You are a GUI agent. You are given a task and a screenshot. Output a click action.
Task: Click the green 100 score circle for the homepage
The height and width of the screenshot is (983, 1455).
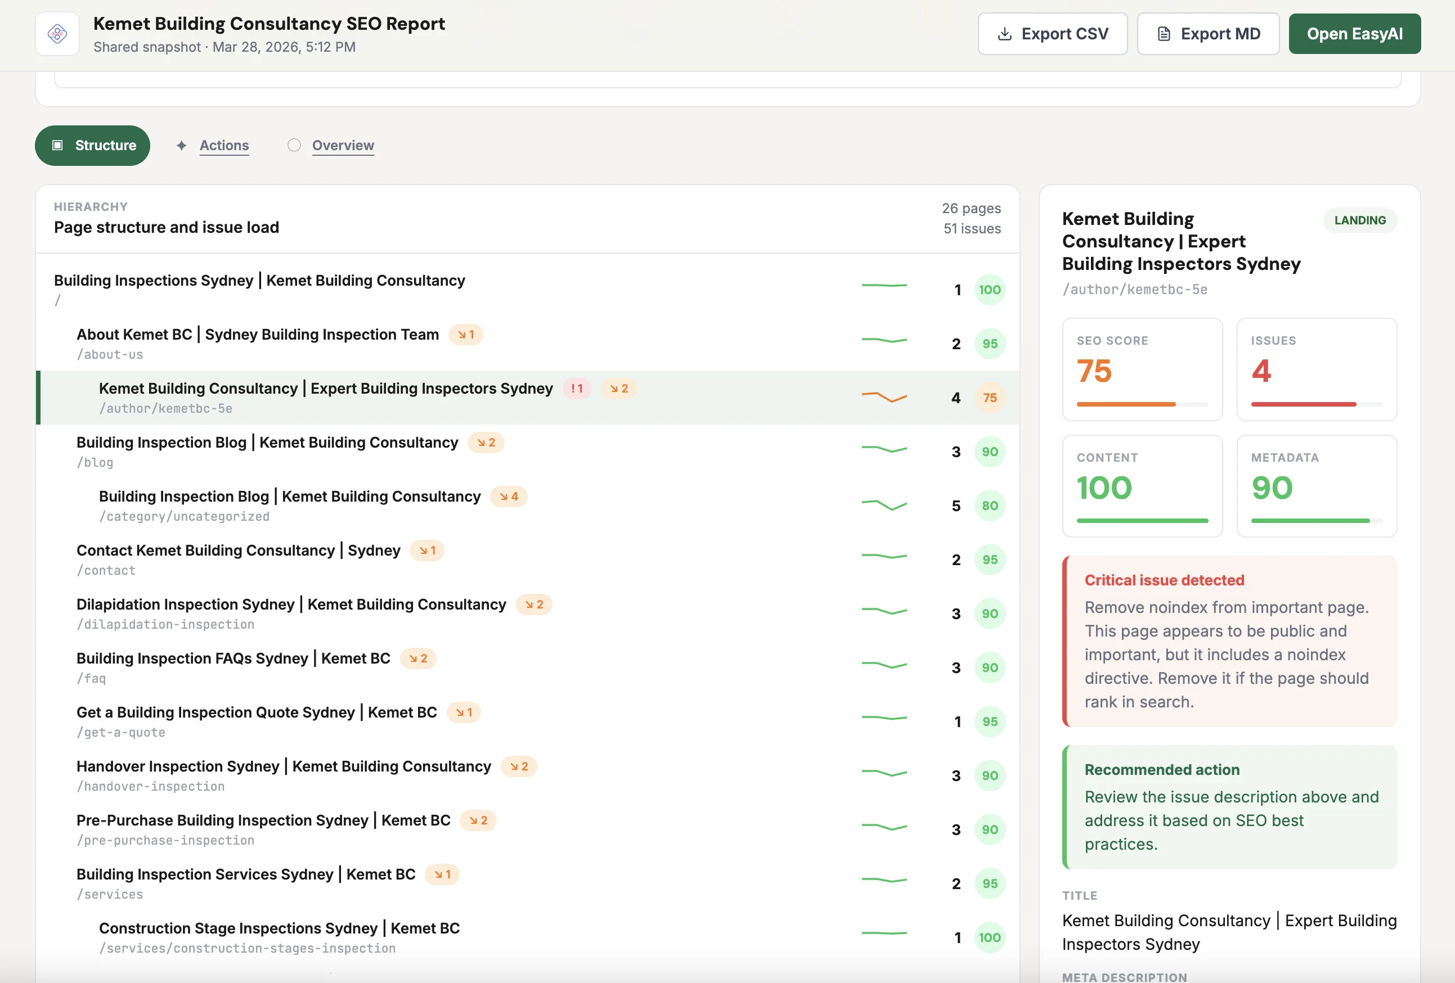(989, 289)
